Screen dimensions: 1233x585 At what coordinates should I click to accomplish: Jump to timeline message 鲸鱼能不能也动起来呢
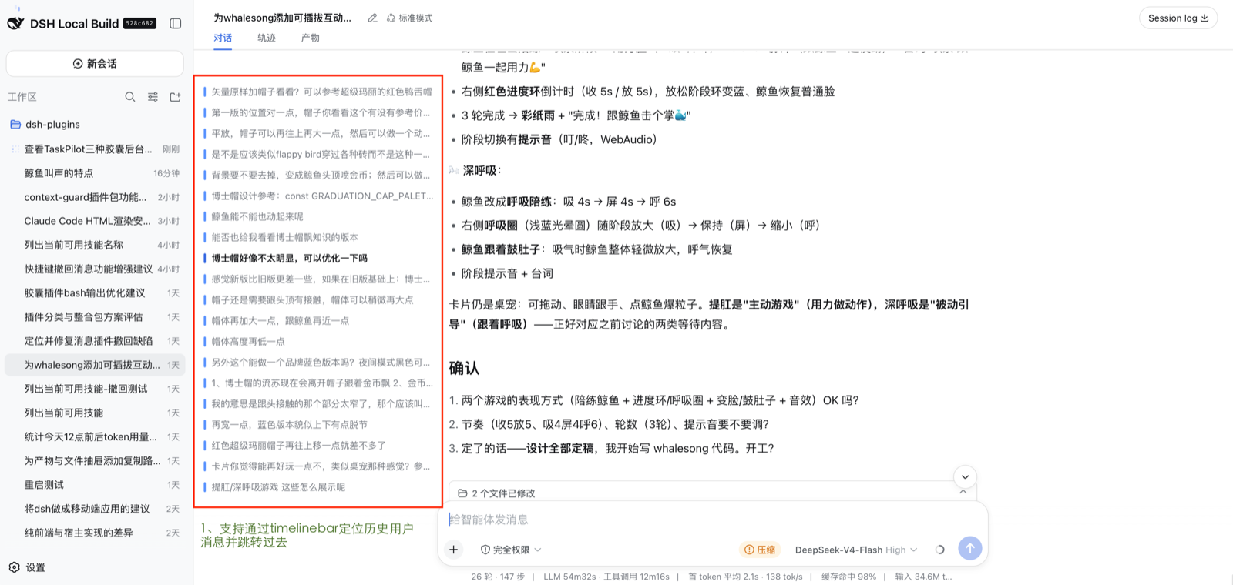coord(318,216)
